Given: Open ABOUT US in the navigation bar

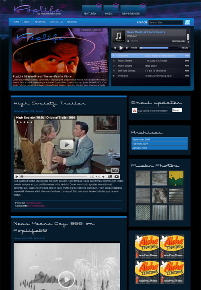Looking at the screenshot, I should (72, 22).
